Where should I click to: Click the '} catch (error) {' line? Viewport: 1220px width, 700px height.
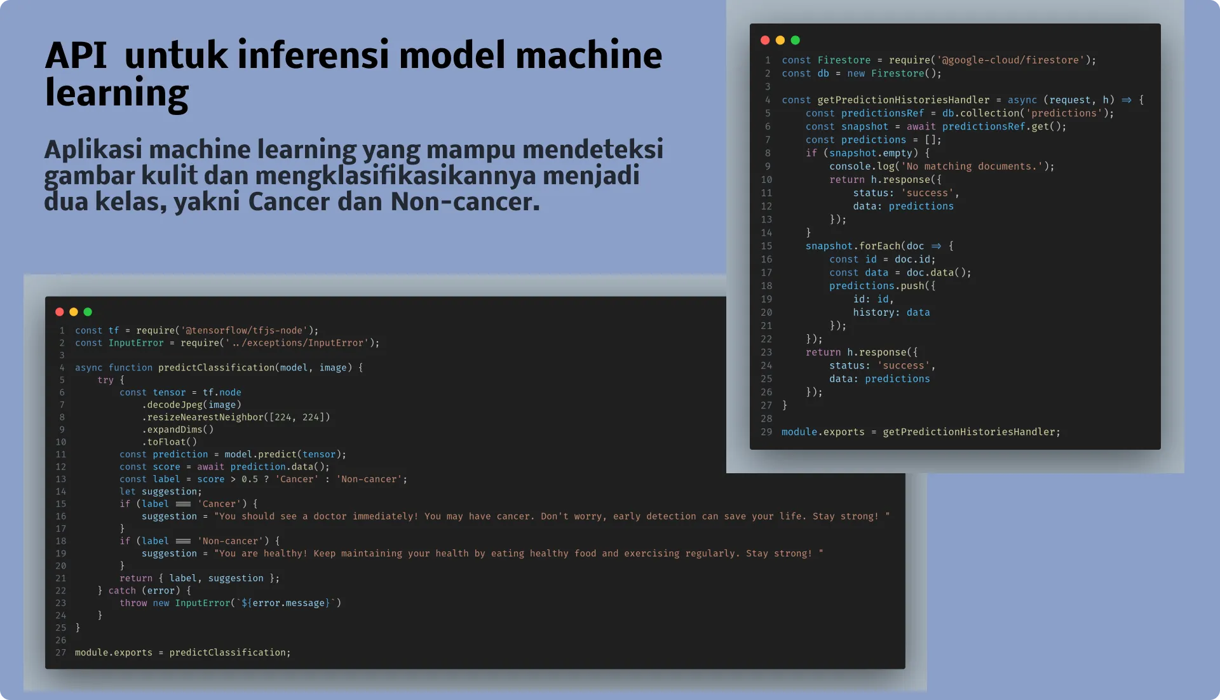point(144,591)
